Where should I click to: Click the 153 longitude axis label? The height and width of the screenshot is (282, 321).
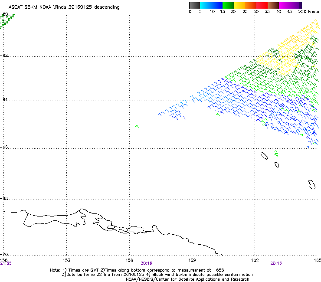click(66, 260)
